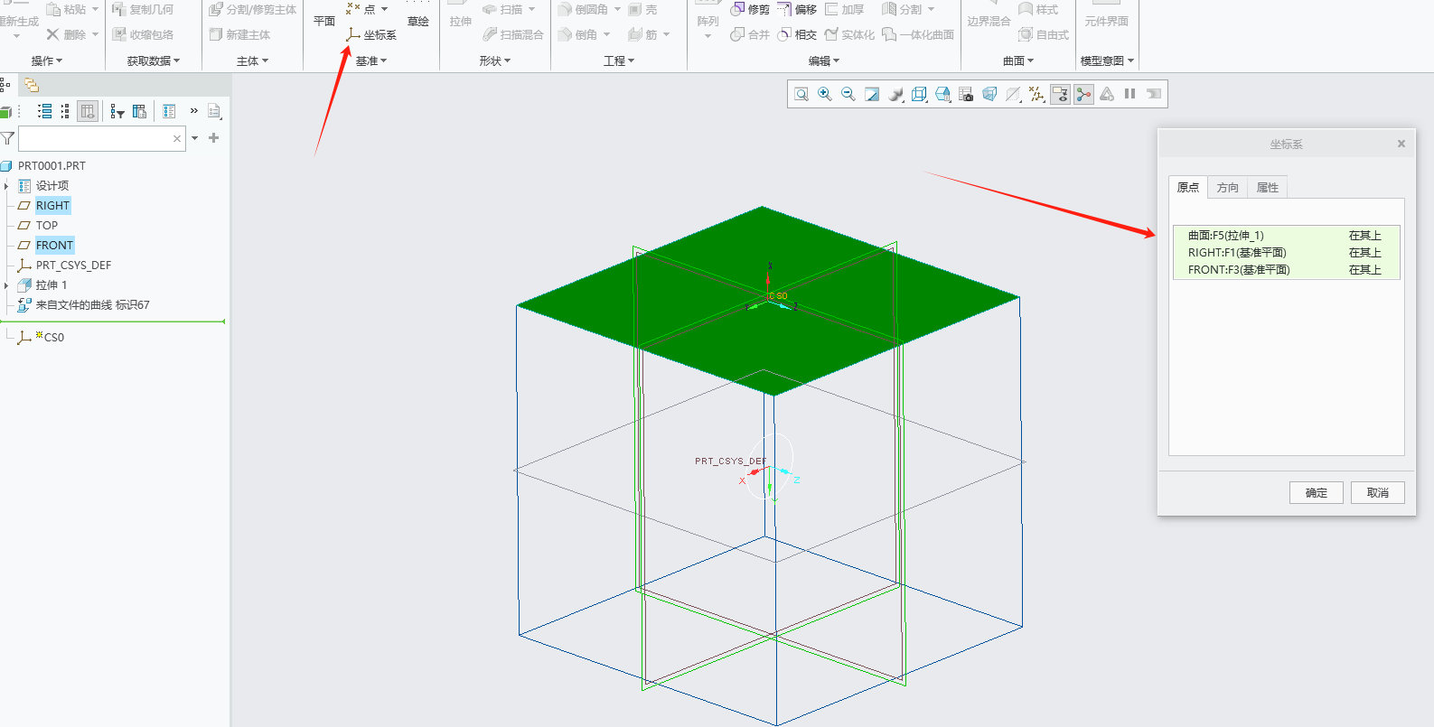1434x727 pixels.
Task: Click the zoom in magnifier icon
Action: (825, 94)
